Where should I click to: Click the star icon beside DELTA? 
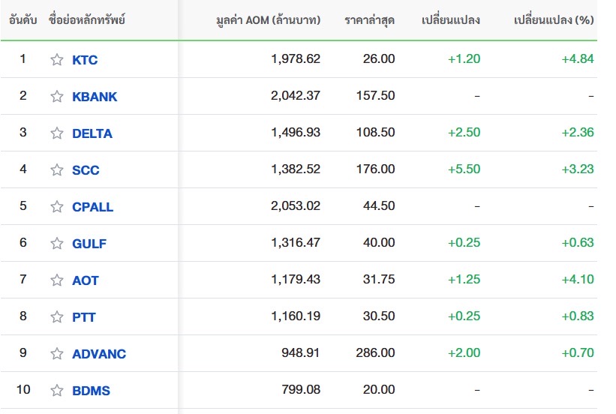57,133
